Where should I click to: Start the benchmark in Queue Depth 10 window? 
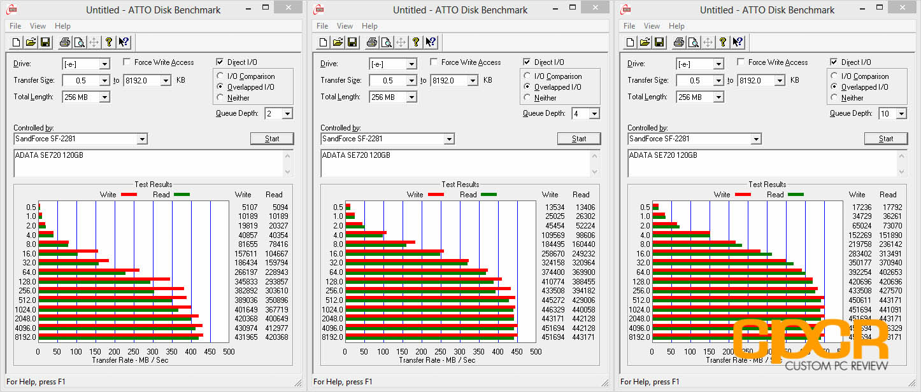click(886, 139)
